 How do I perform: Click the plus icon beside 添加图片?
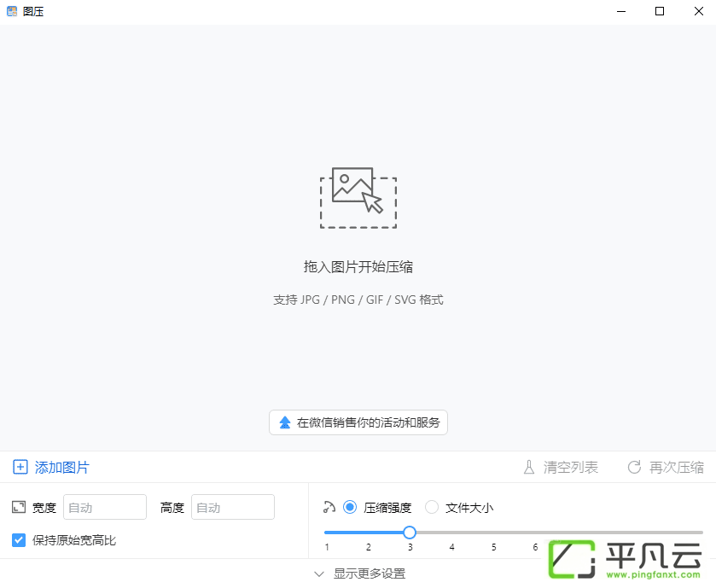point(20,467)
